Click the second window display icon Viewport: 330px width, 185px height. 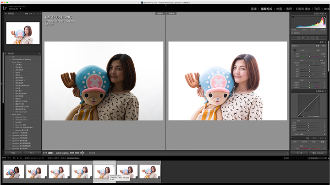click(x=9, y=158)
